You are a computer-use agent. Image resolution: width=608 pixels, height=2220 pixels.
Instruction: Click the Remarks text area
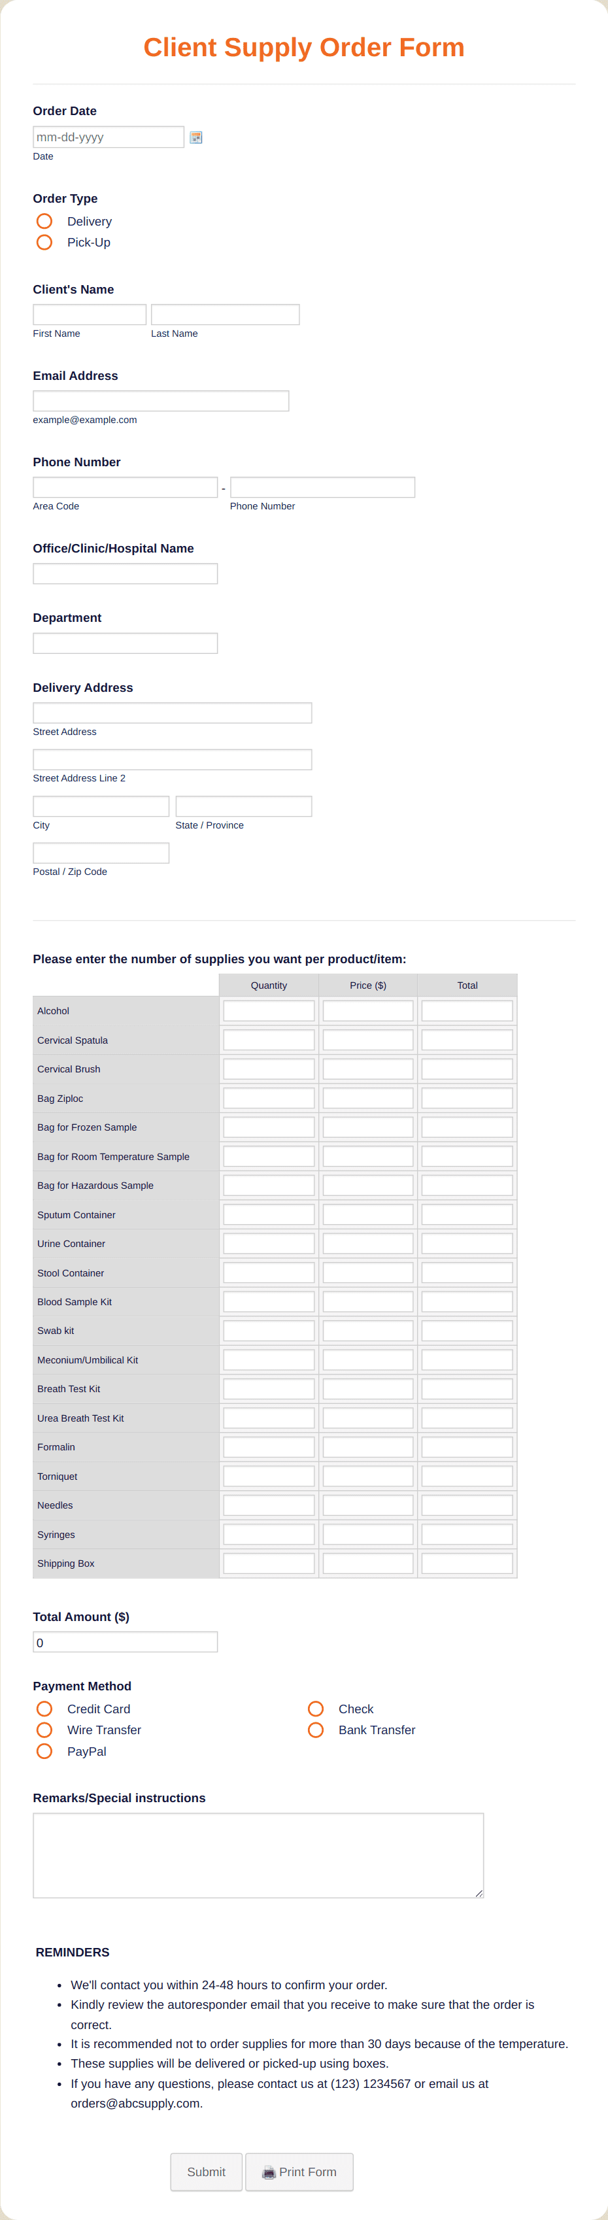[258, 1854]
